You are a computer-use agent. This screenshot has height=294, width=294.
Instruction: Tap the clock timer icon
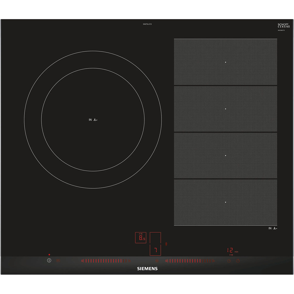(x=229, y=261)
